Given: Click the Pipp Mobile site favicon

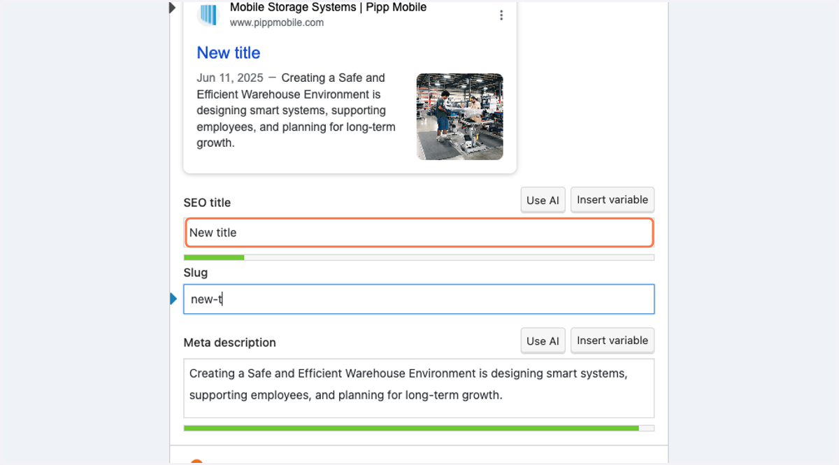Looking at the screenshot, I should pyautogui.click(x=208, y=15).
